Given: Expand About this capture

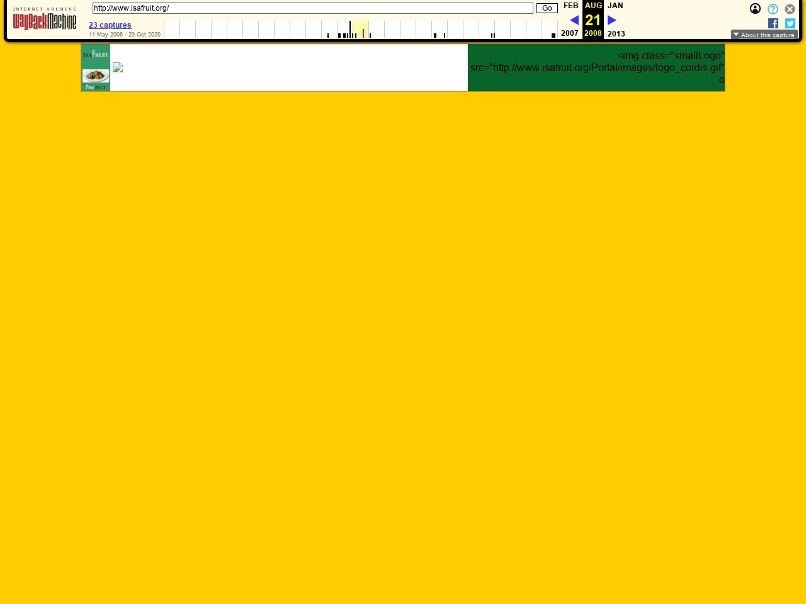Looking at the screenshot, I should (x=764, y=35).
